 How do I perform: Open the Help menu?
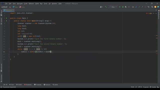point(60,3)
